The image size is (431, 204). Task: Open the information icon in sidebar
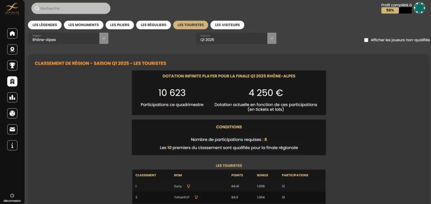click(12, 146)
